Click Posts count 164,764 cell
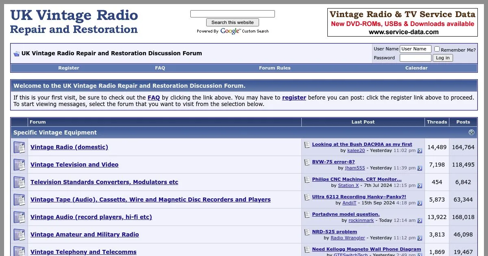 pyautogui.click(x=463, y=147)
